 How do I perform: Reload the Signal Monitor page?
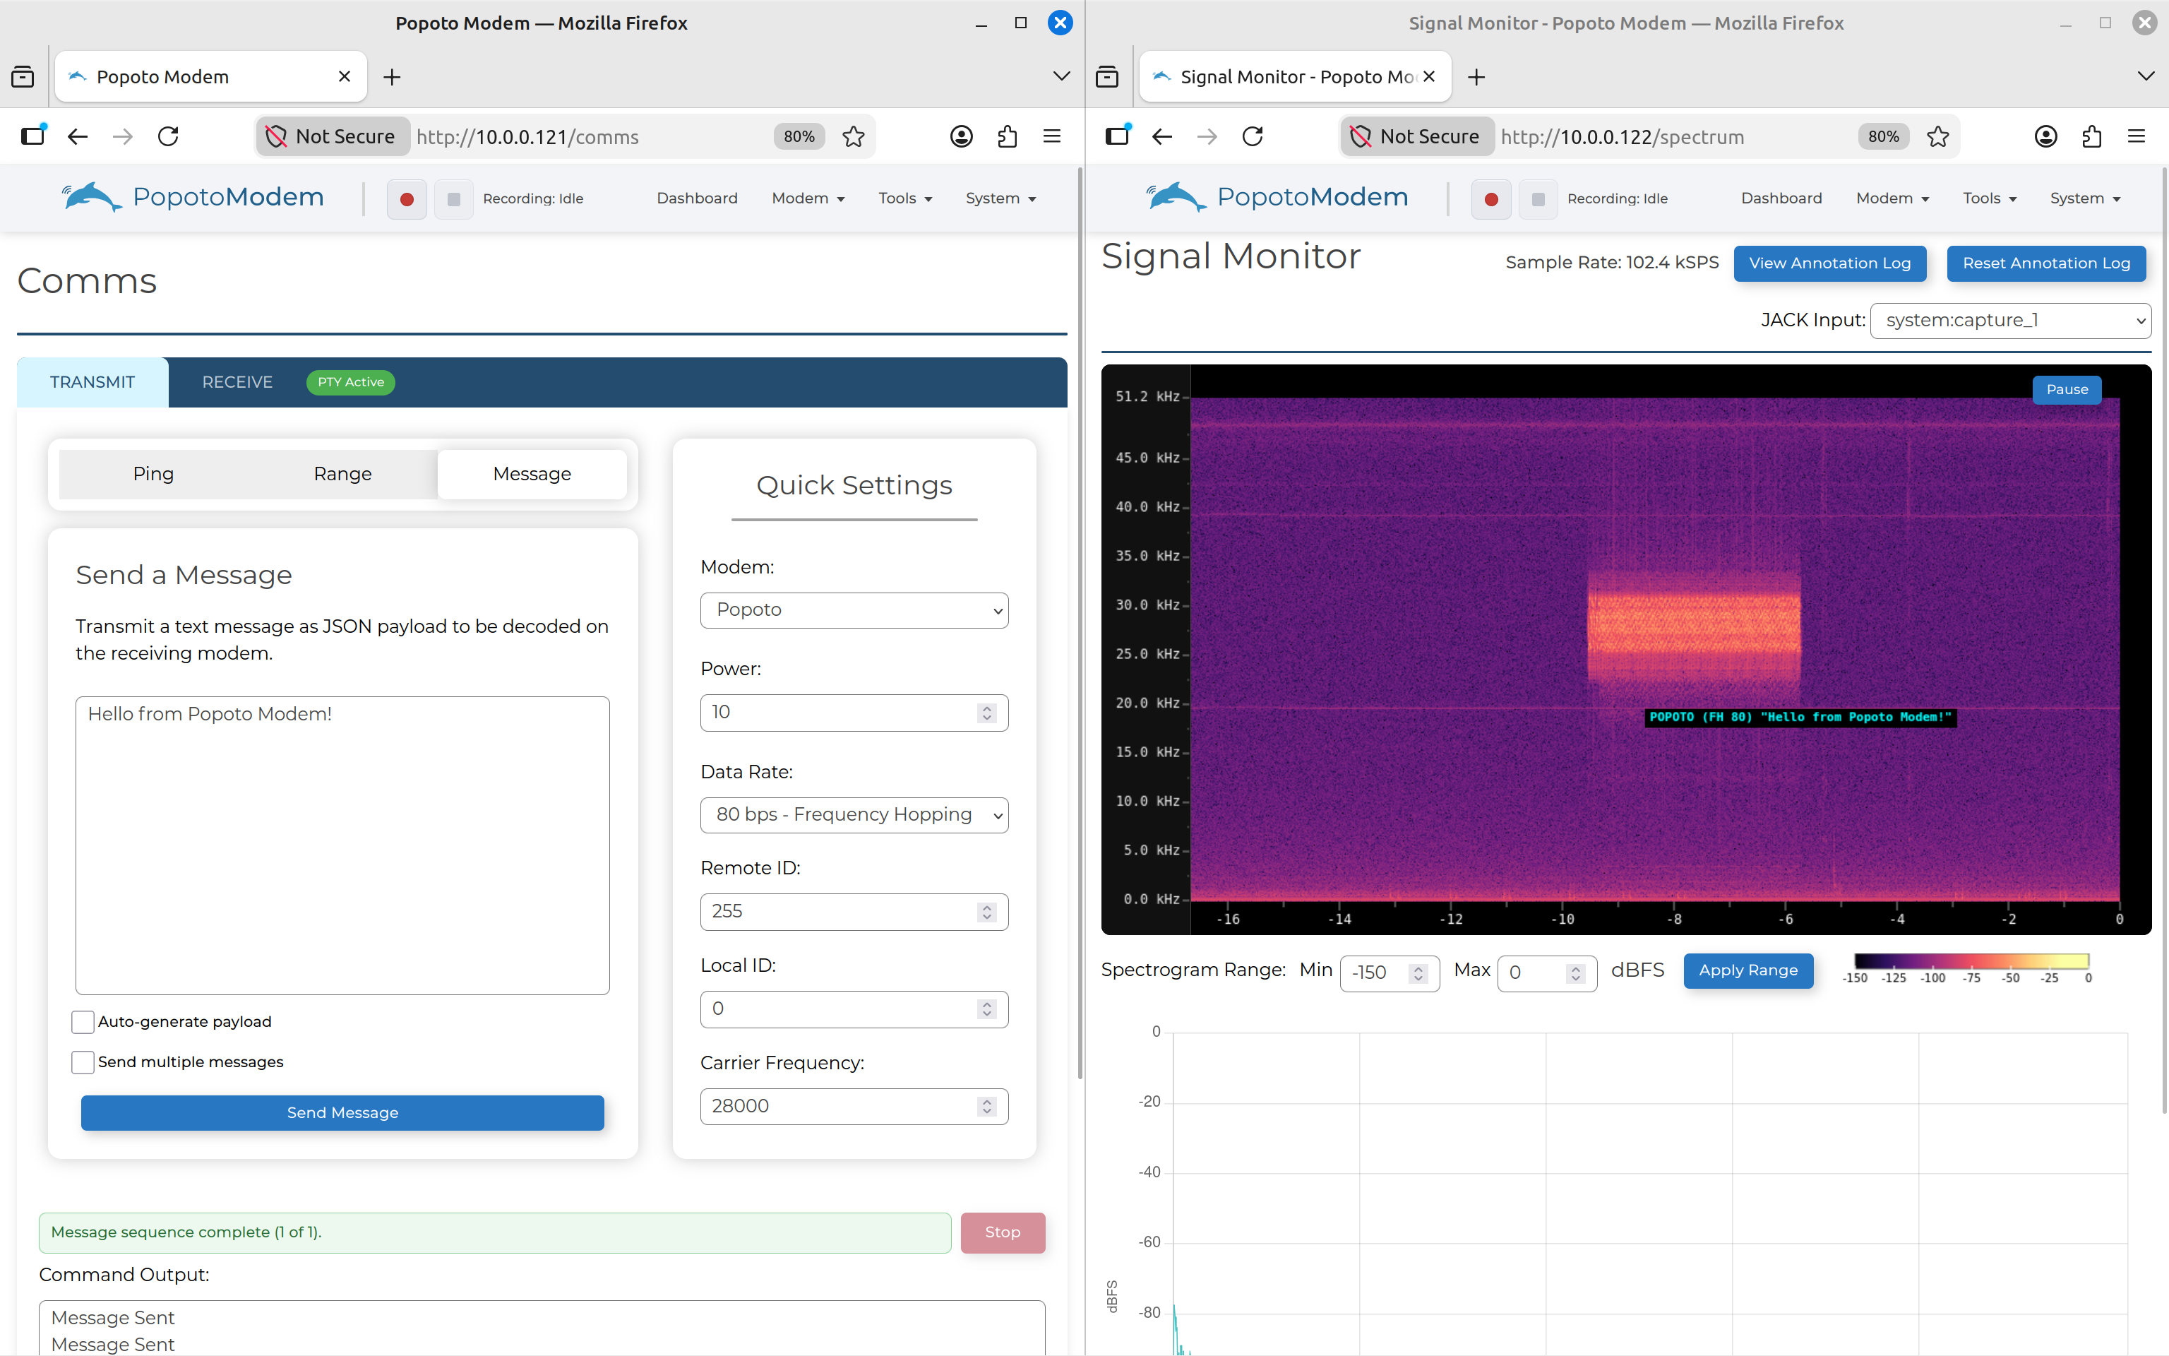[1253, 136]
